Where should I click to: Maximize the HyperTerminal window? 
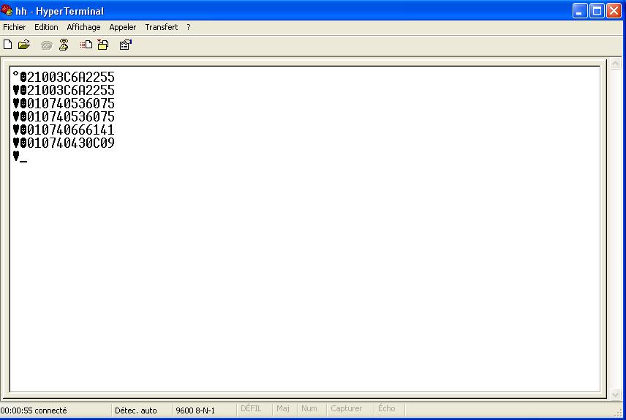597,10
